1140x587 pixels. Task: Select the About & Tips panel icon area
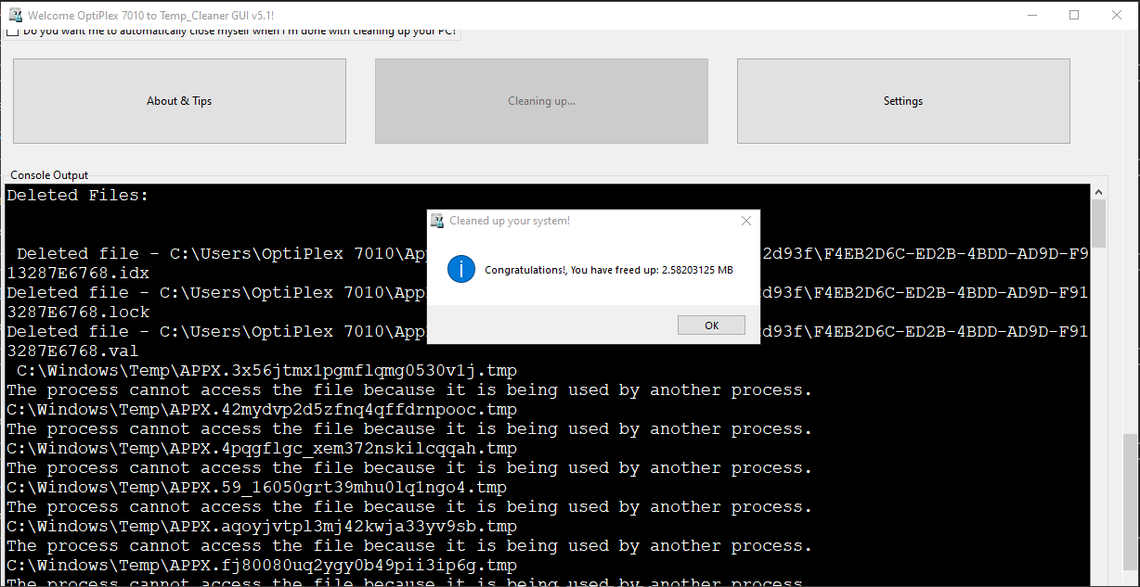(178, 100)
